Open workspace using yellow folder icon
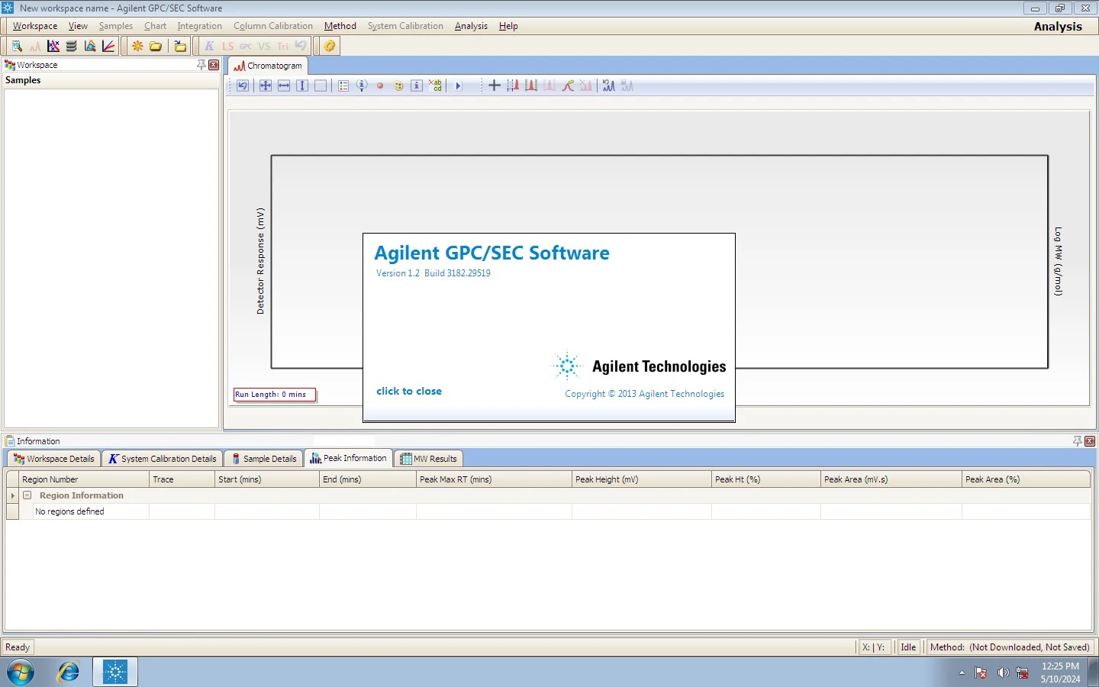 click(x=156, y=46)
